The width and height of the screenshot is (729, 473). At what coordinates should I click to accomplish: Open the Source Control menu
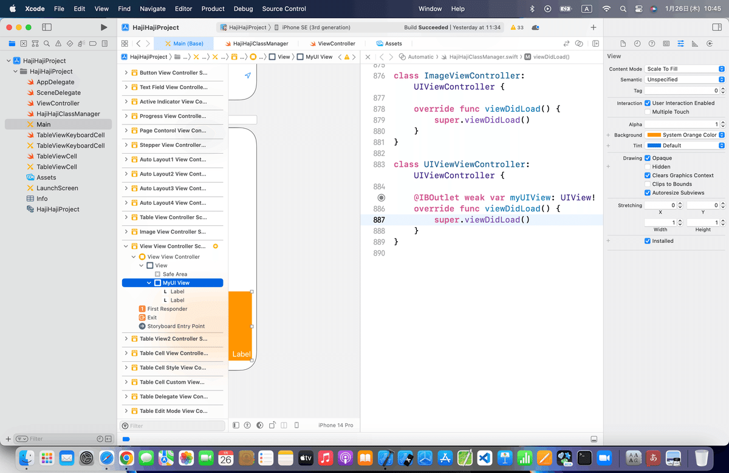[284, 9]
